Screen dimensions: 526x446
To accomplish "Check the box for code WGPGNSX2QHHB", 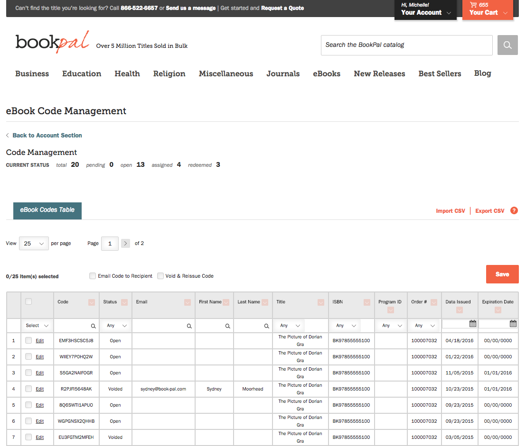I will click(28, 420).
